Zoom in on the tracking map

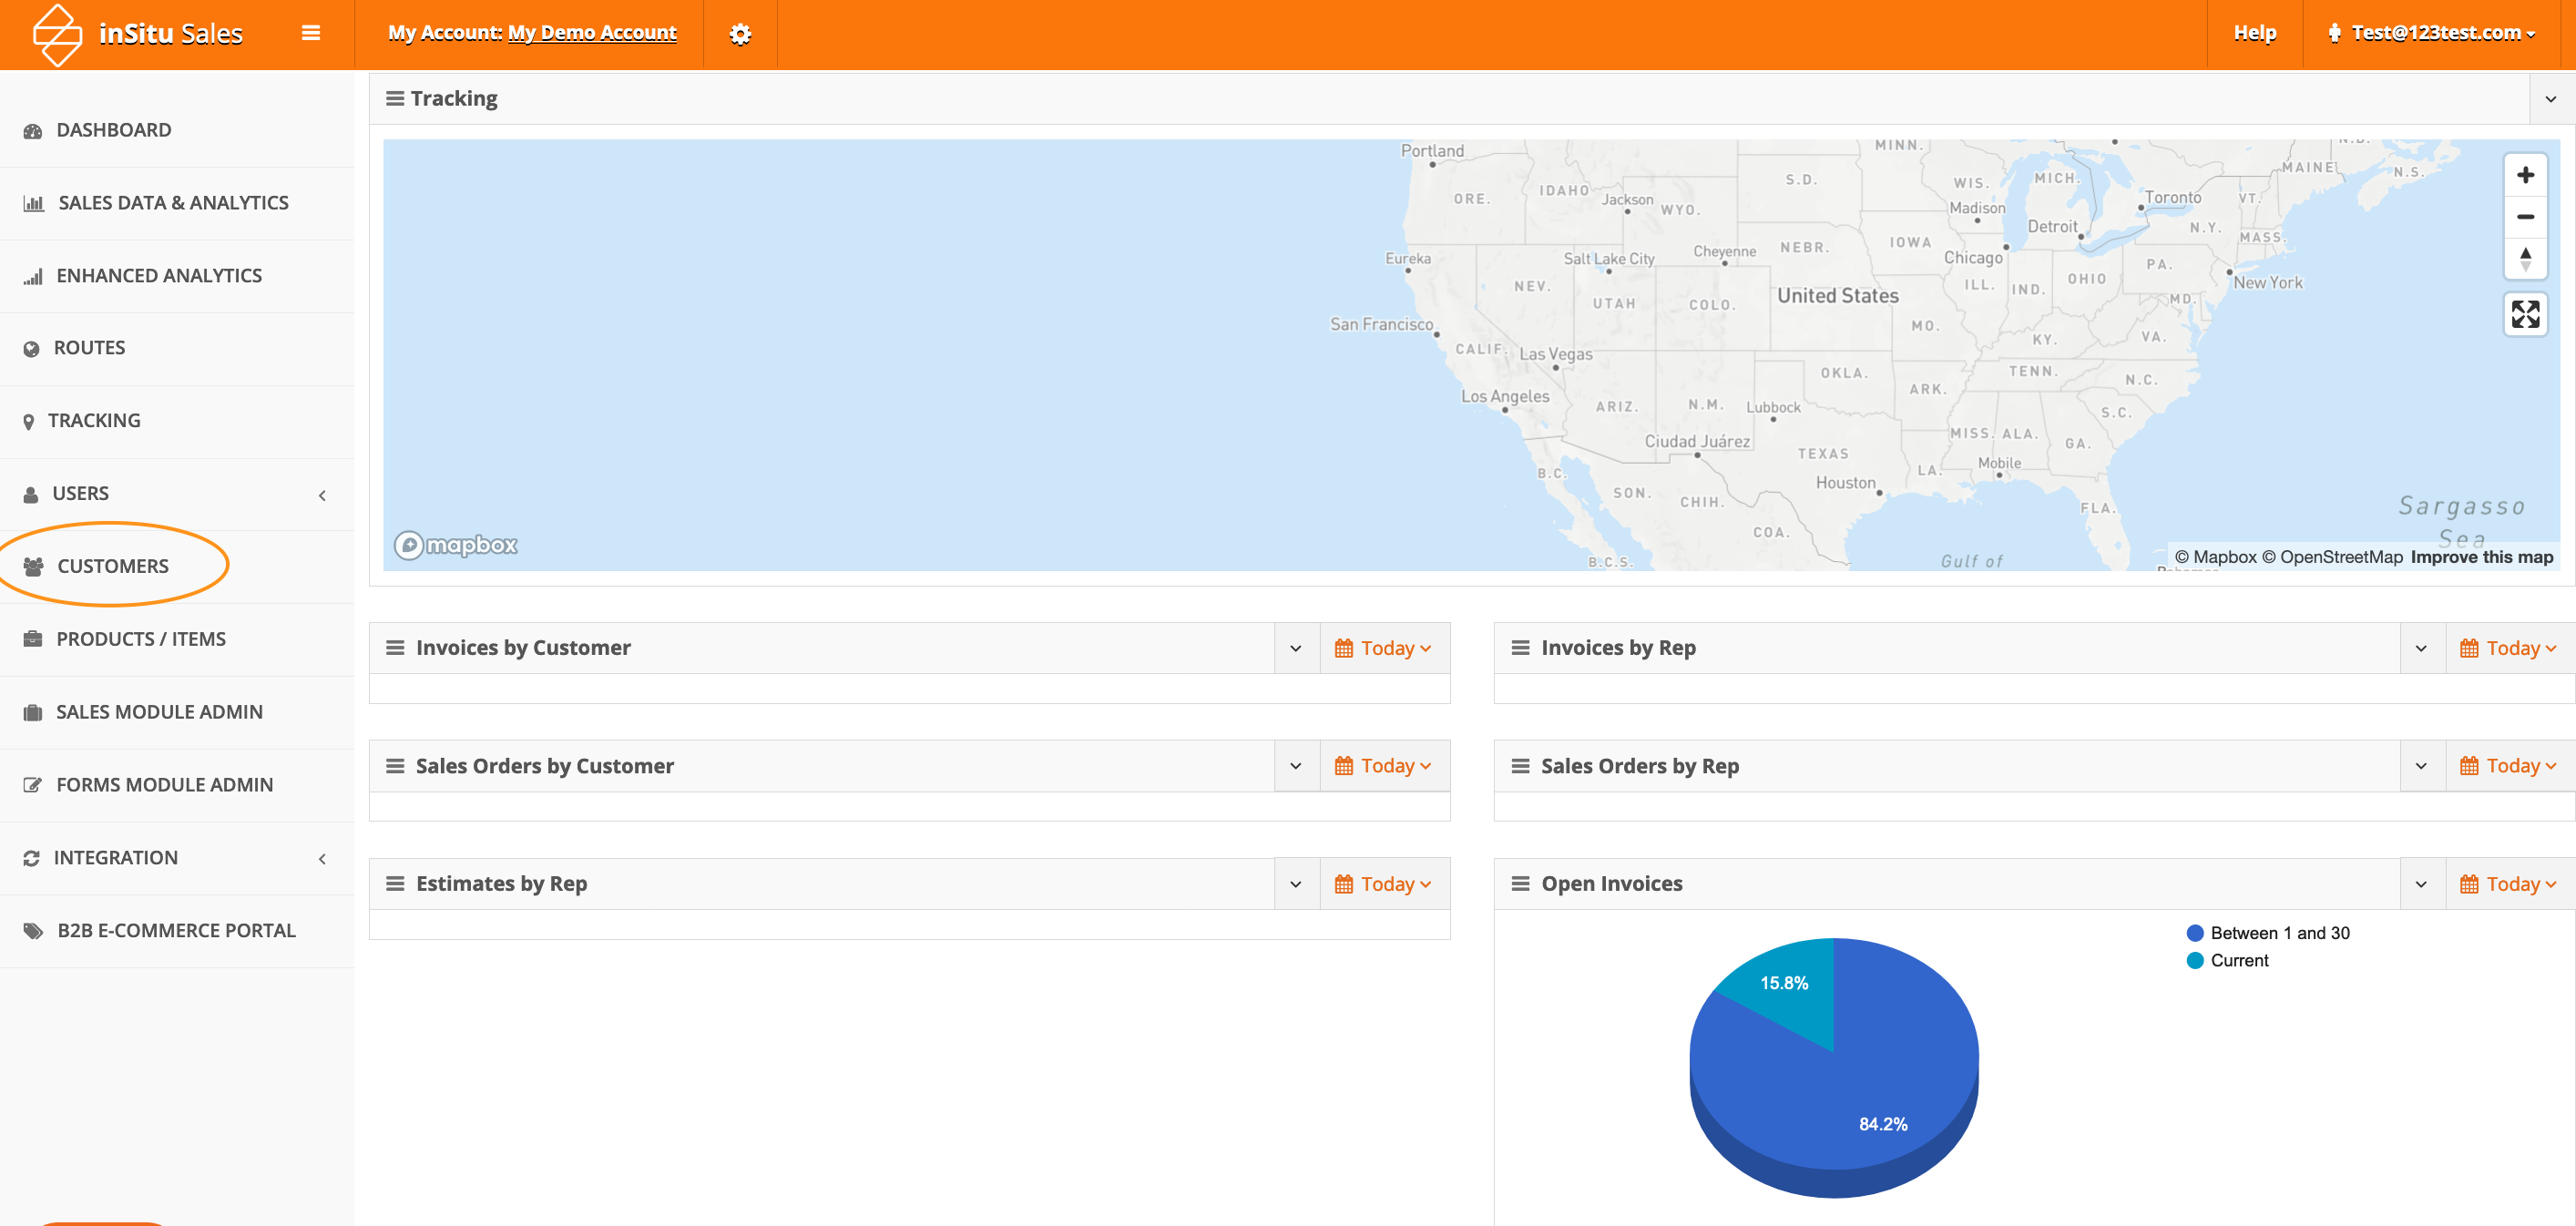point(2524,176)
